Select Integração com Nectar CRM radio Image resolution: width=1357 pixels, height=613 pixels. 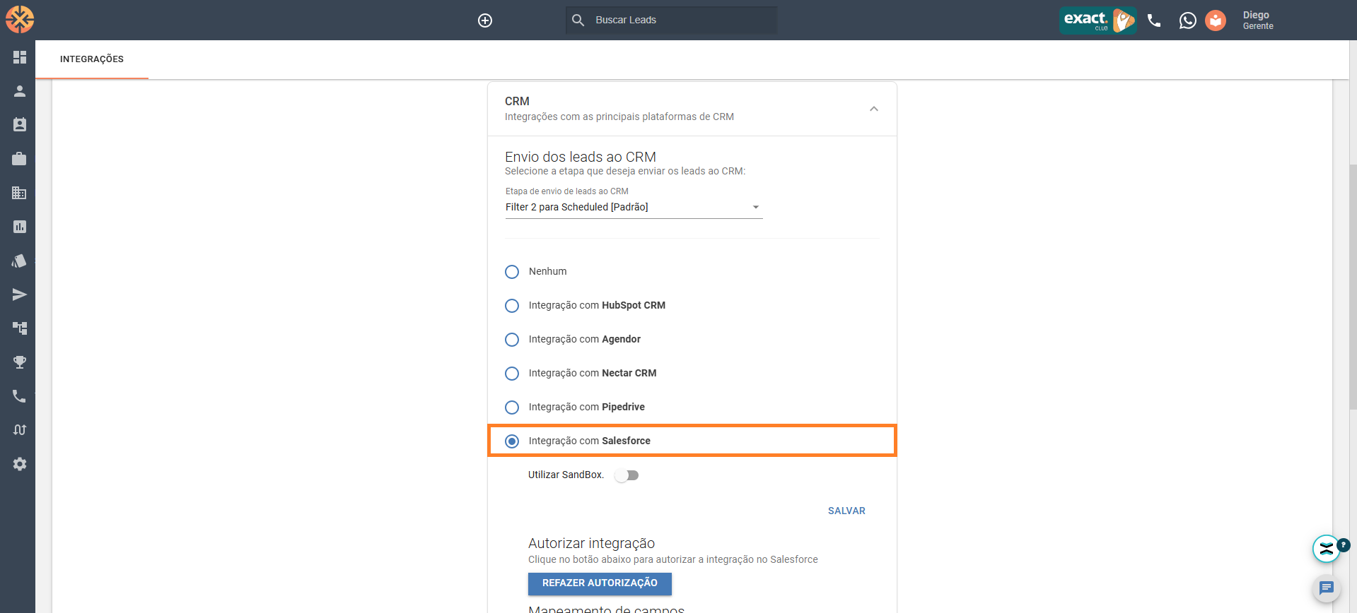pyautogui.click(x=512, y=374)
